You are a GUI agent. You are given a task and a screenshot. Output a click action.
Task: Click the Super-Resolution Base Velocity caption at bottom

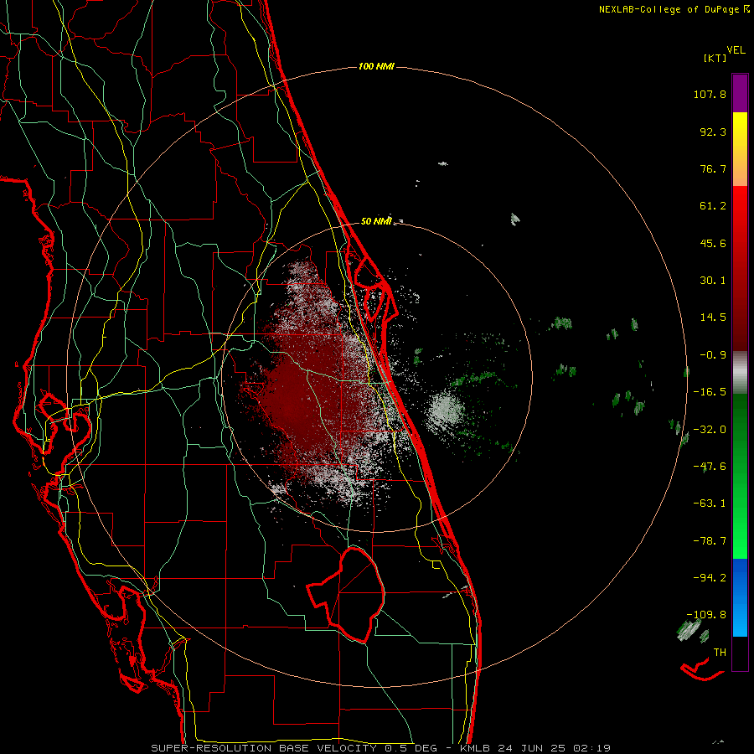(381, 748)
